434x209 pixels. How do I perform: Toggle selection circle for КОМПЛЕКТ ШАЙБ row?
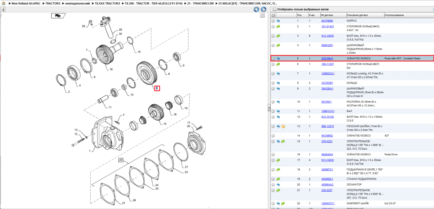click(x=273, y=203)
